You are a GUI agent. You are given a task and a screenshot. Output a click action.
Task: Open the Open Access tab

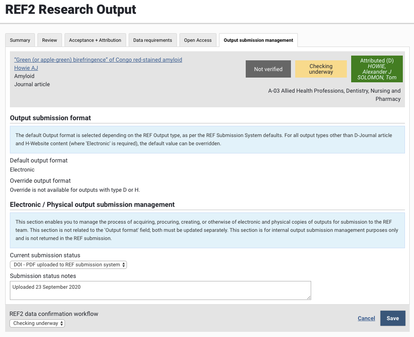pos(198,40)
